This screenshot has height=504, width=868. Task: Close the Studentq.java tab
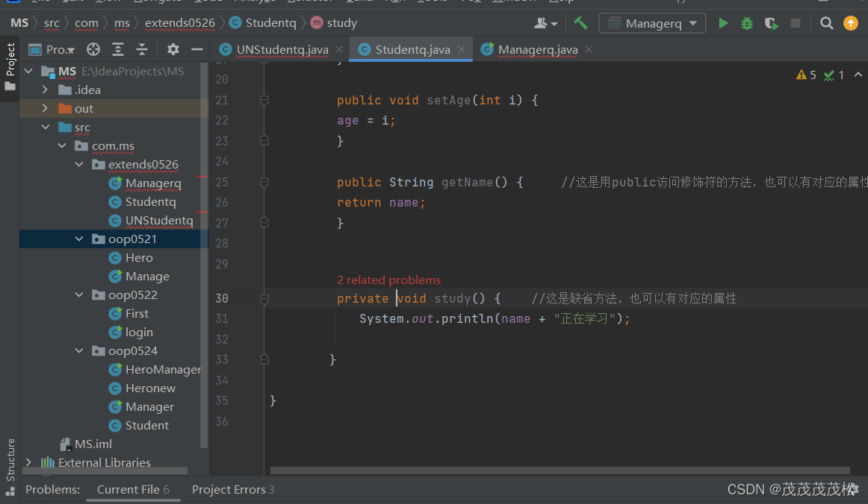(x=462, y=49)
